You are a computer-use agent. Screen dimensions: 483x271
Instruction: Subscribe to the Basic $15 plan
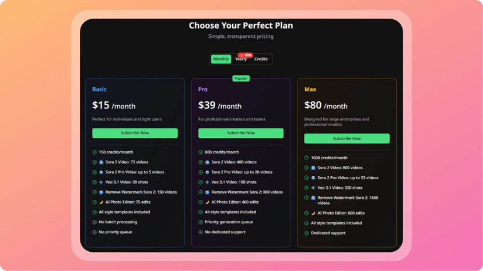[135, 133]
